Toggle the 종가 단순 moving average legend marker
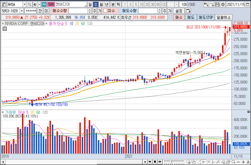251x165 pixels. [x=47, y=23]
